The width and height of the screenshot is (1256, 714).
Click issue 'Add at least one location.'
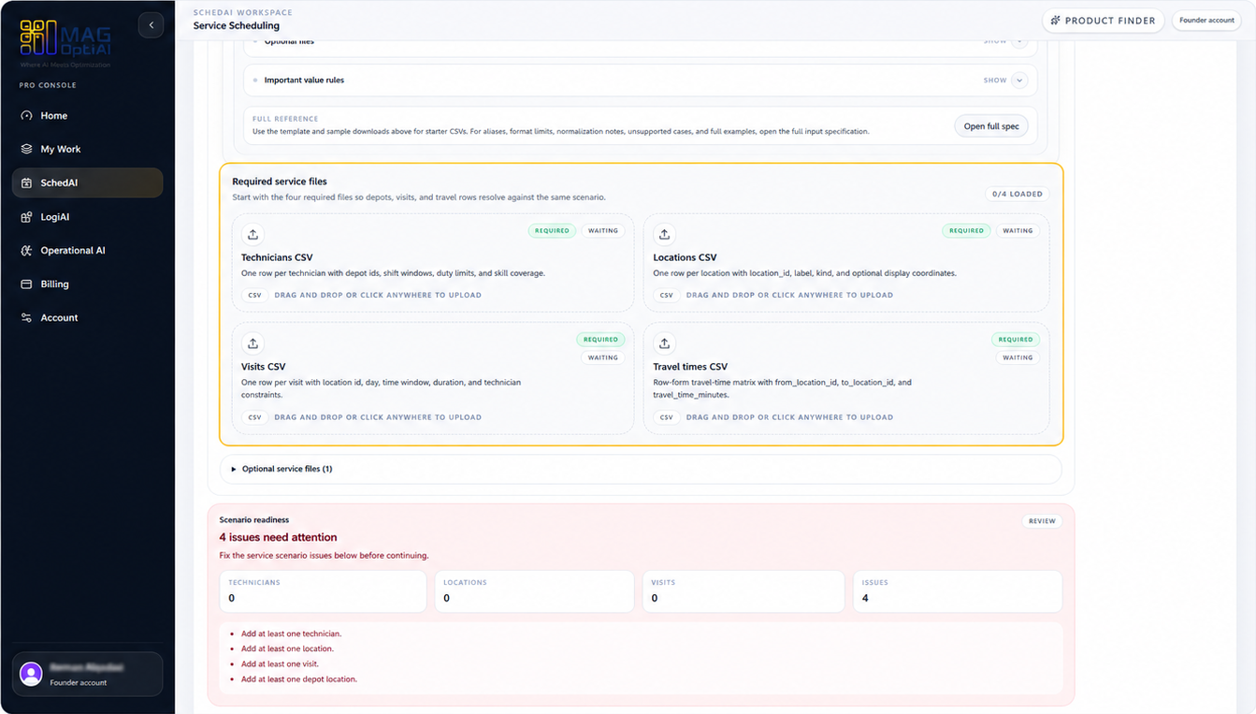(x=287, y=648)
